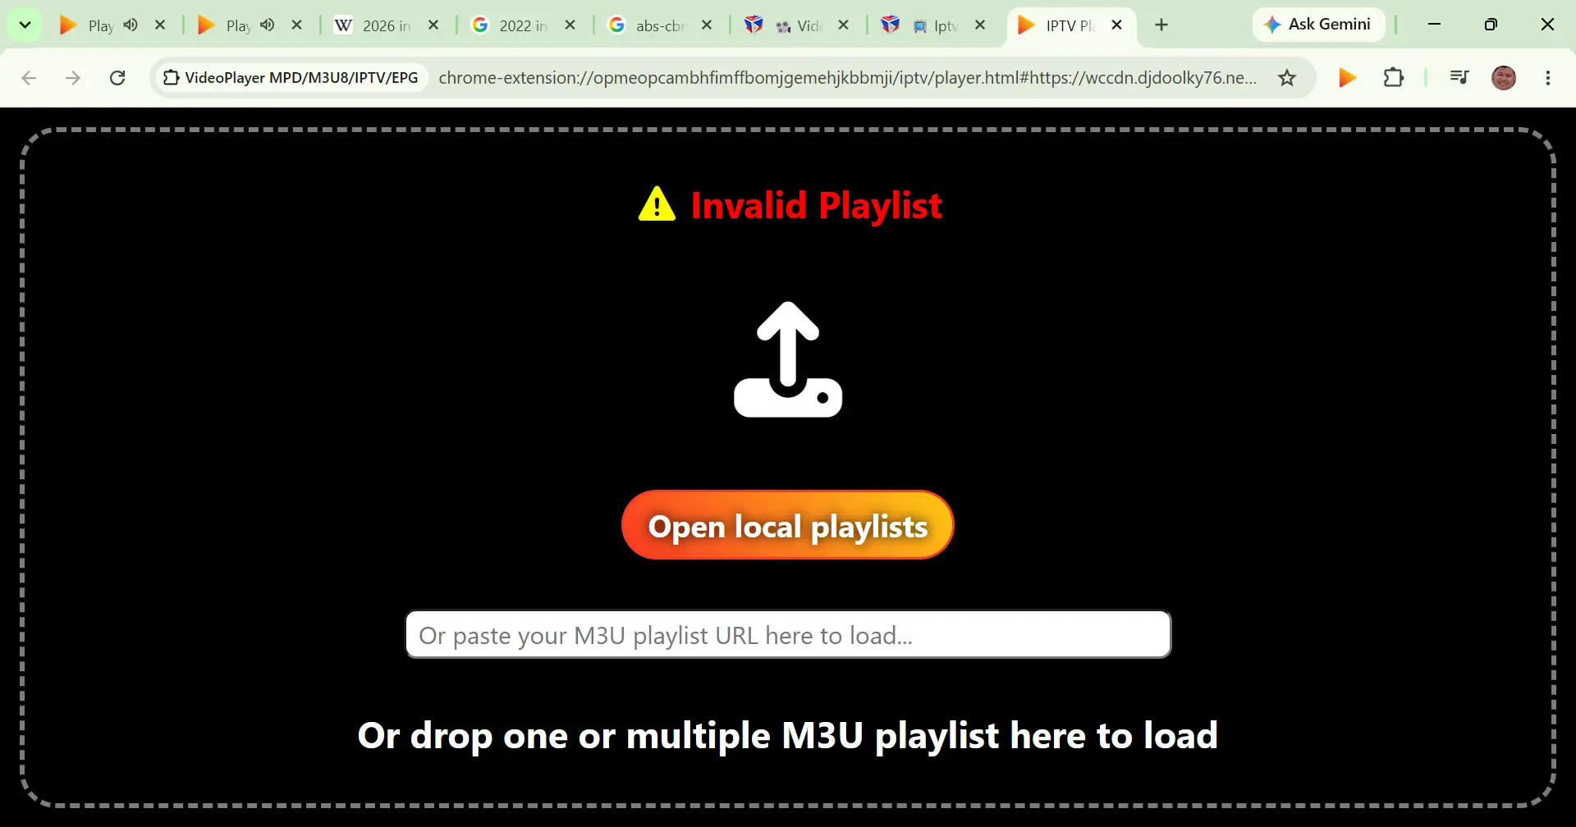The height and width of the screenshot is (827, 1576).
Task: Focus the chrome-extension URL in address bar
Action: point(847,78)
